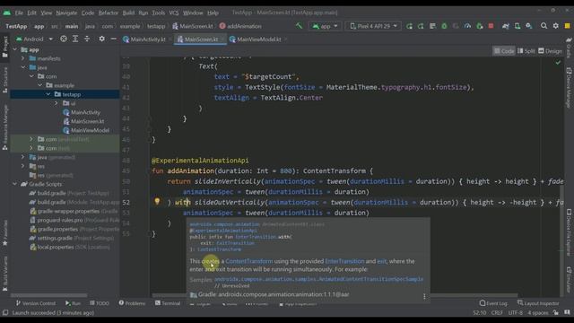Open the SDK Manager toolbar icon

[529, 26]
